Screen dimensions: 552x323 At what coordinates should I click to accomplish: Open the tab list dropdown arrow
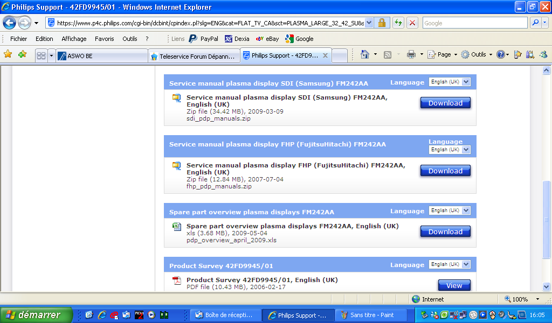pos(51,55)
